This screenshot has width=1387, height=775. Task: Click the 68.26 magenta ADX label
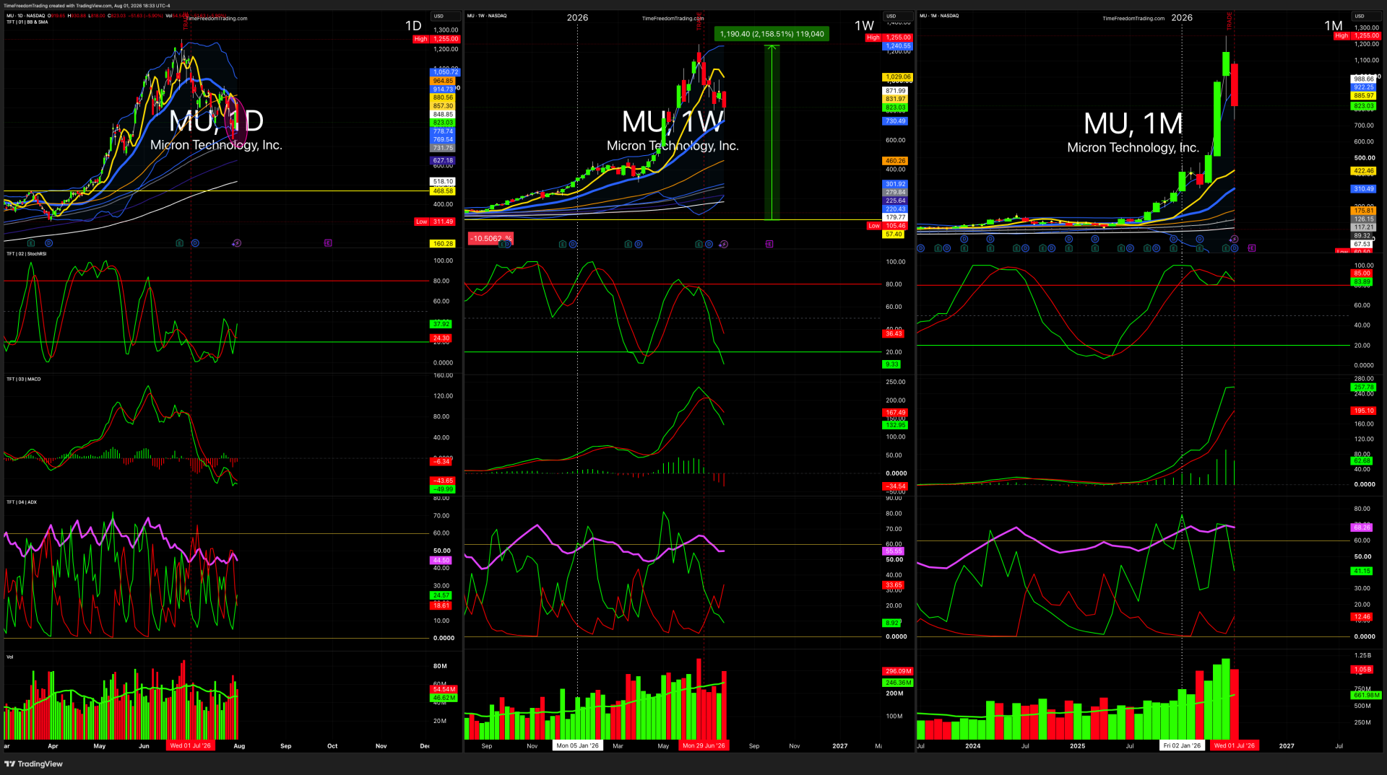click(x=1362, y=527)
